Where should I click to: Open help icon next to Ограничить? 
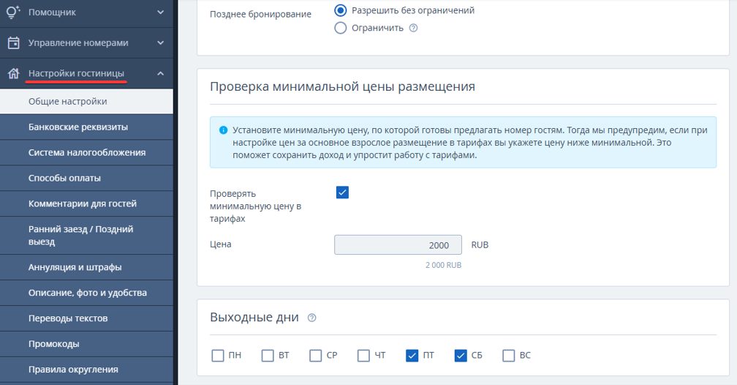(413, 28)
